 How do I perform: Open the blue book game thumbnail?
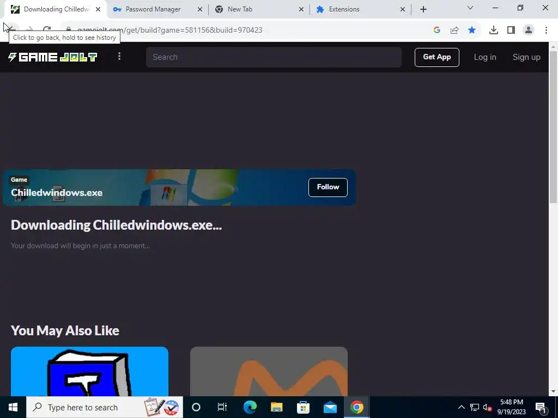point(89,371)
